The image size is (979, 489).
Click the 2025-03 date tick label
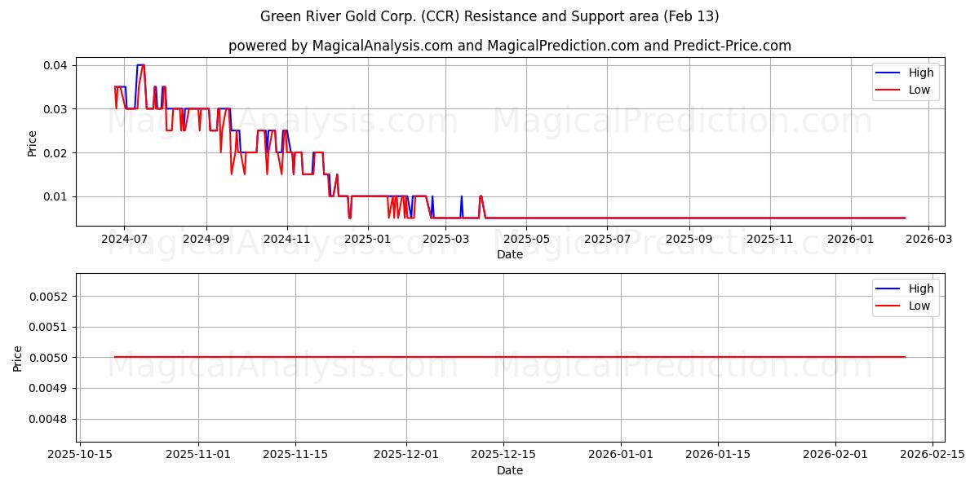coord(446,240)
